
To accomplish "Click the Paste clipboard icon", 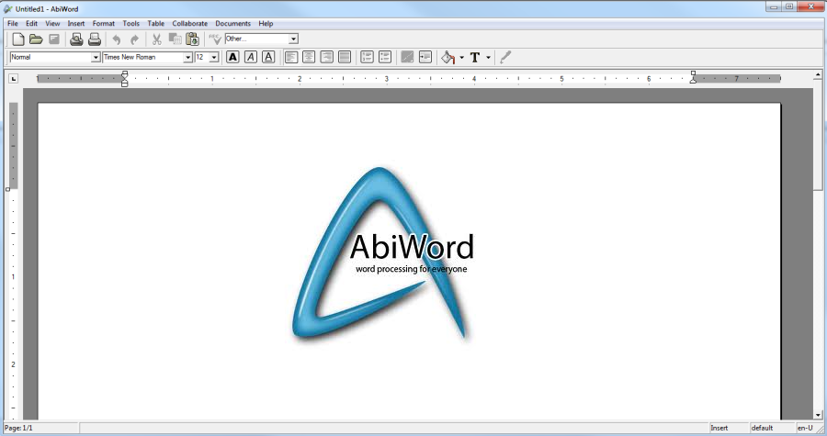I will pyautogui.click(x=192, y=39).
